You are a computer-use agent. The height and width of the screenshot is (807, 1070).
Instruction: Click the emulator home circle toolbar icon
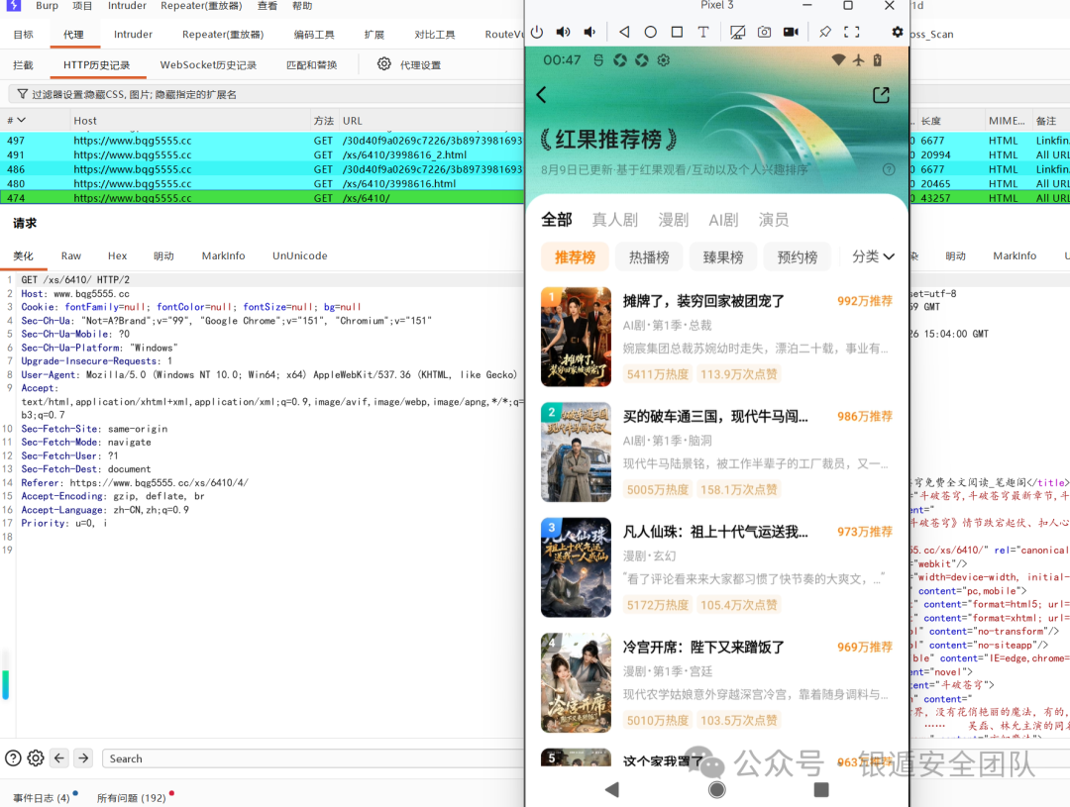click(650, 32)
